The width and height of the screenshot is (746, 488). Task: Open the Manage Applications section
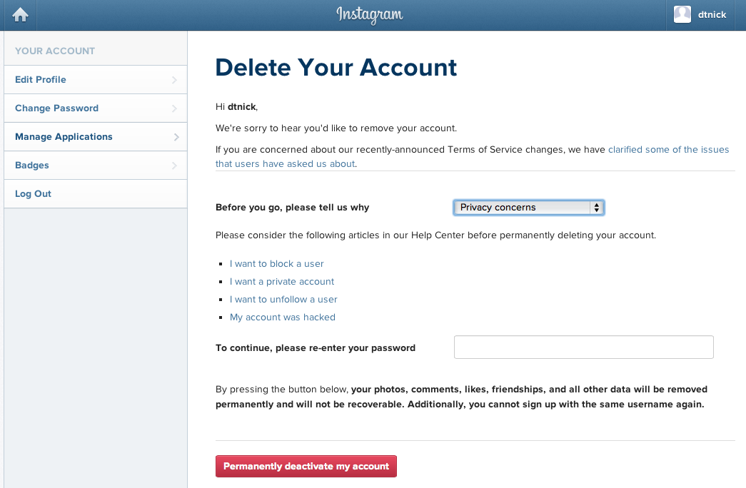tap(64, 136)
